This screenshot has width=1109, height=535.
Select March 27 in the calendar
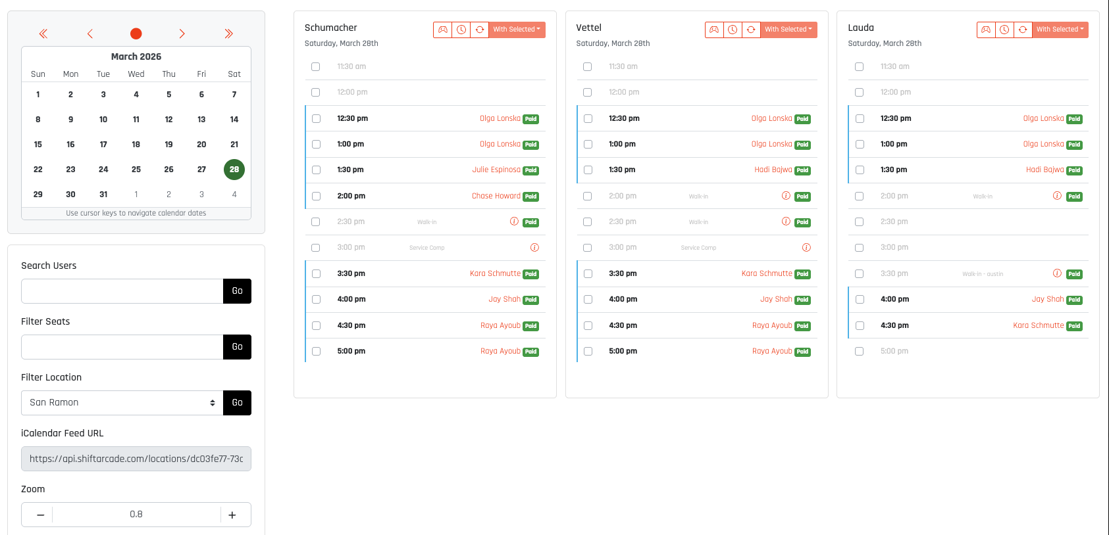(201, 170)
